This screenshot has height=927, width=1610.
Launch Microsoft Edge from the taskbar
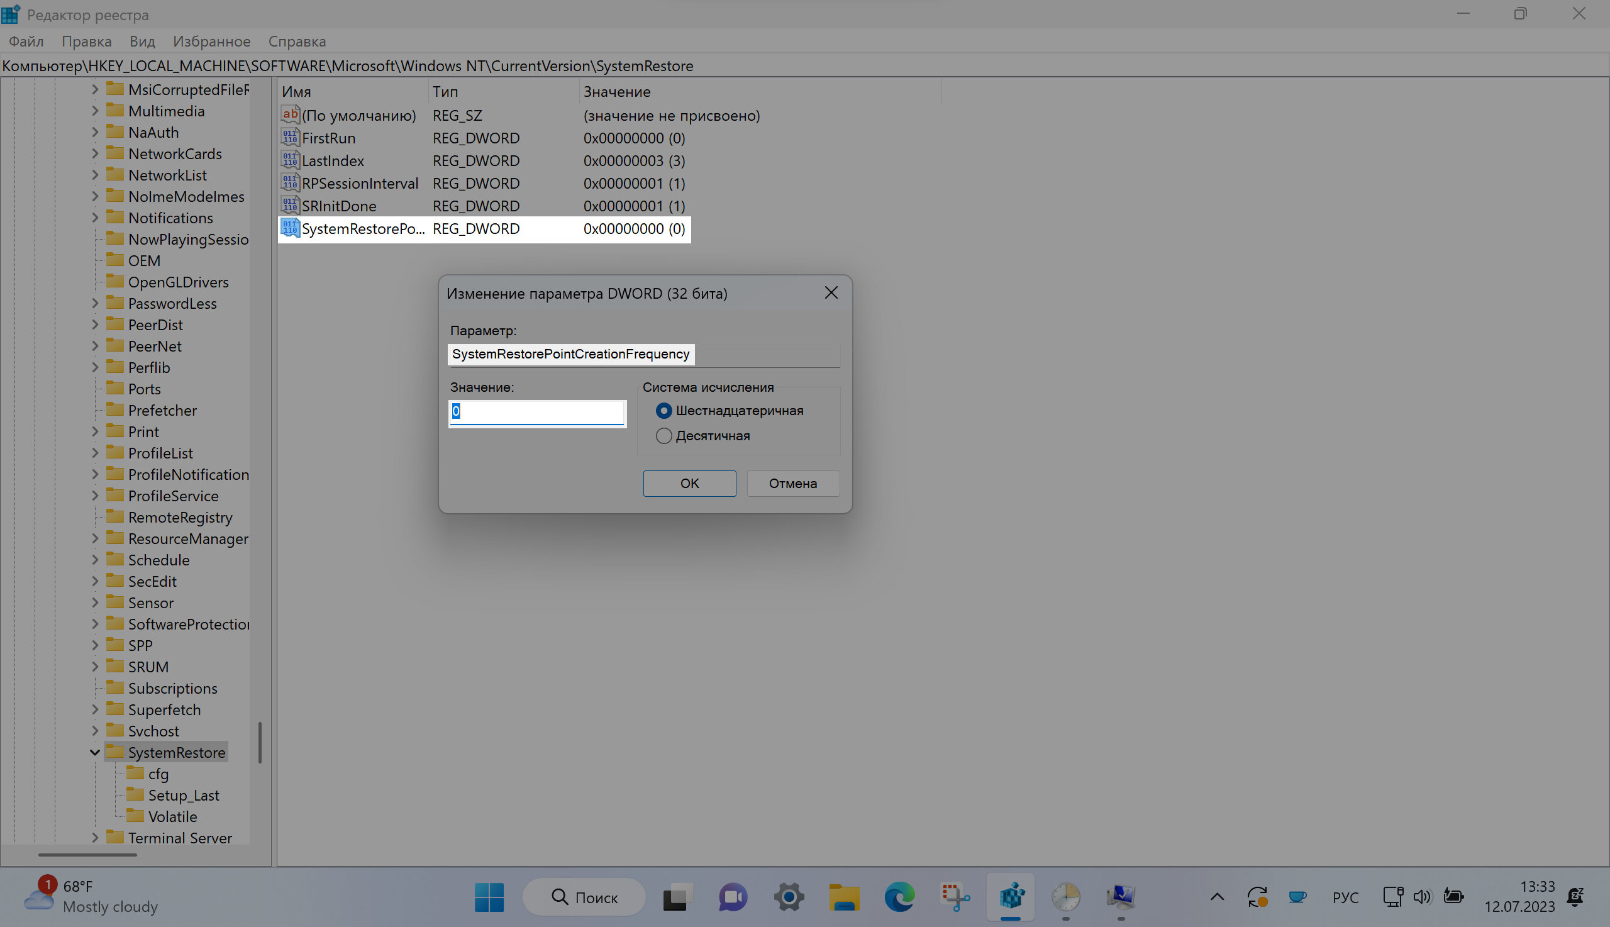(x=899, y=897)
